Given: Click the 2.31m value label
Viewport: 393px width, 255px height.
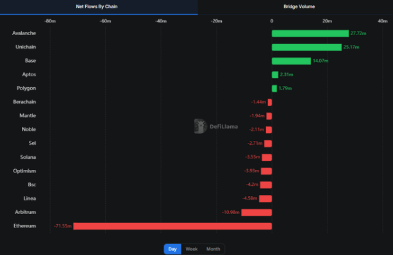Looking at the screenshot, I should 287,75.
